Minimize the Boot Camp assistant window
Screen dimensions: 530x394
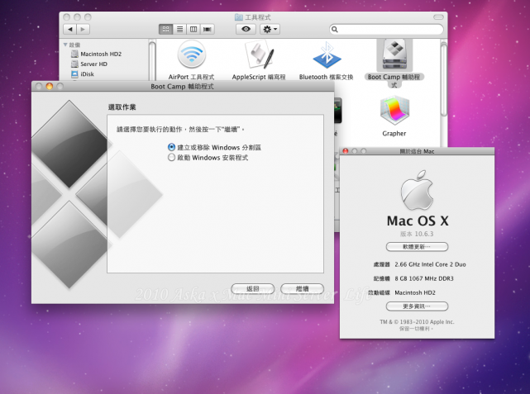pyautogui.click(x=50, y=87)
